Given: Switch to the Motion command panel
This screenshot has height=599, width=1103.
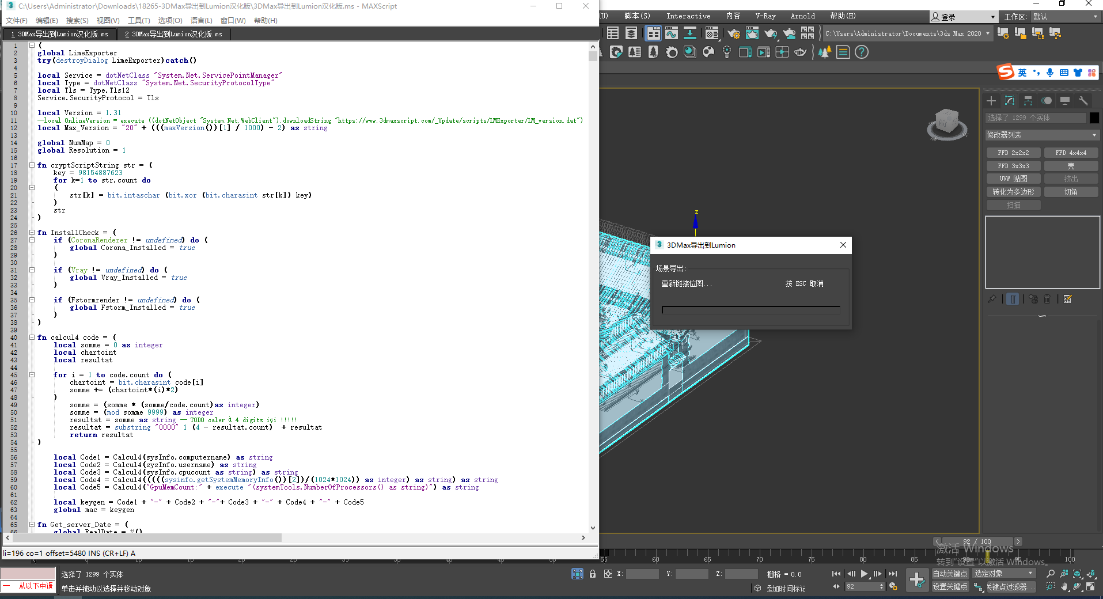Looking at the screenshot, I should tap(1047, 101).
